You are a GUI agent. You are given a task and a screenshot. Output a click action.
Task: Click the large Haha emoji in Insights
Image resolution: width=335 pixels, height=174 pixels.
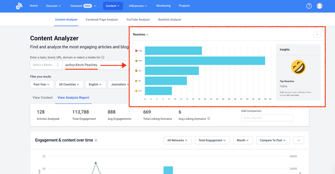298,67
